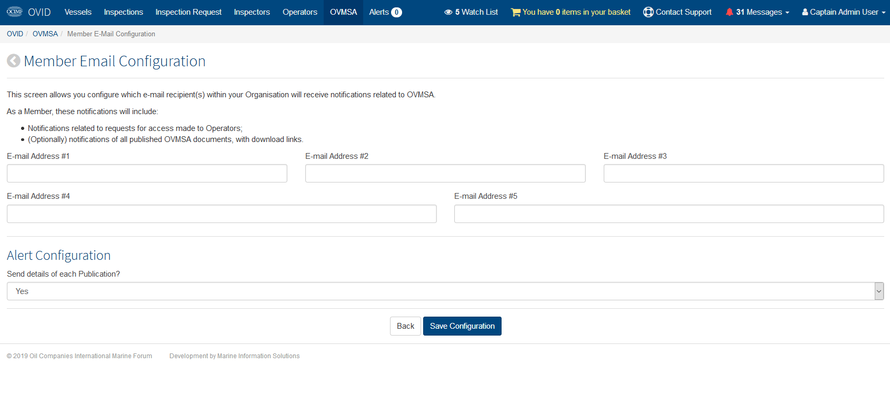Click the Member E-Mail Configuration breadcrumb text
This screenshot has width=890, height=395.
[x=111, y=34]
